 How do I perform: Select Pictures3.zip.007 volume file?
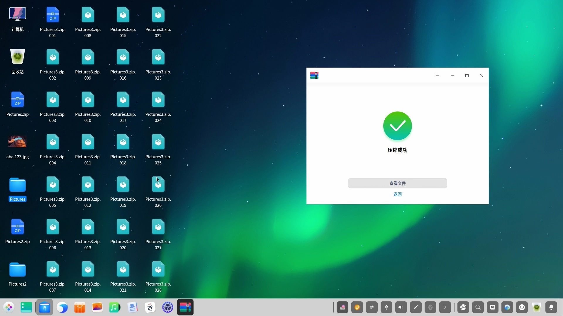(x=53, y=277)
